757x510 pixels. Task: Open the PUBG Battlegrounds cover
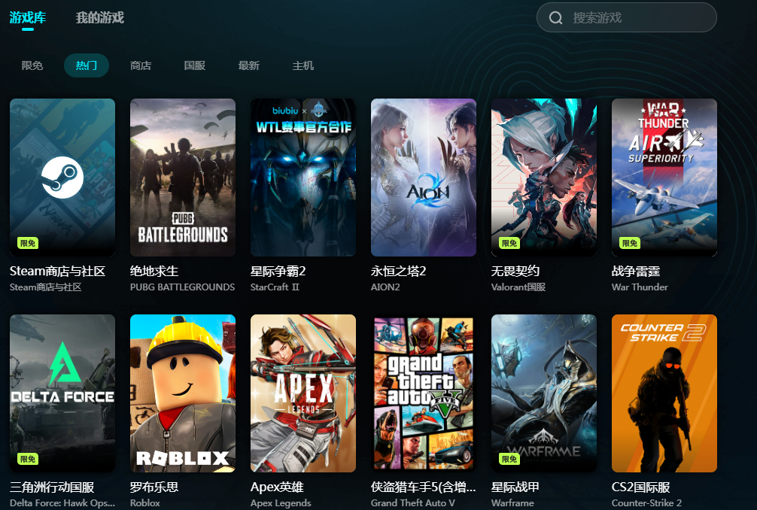tap(183, 177)
